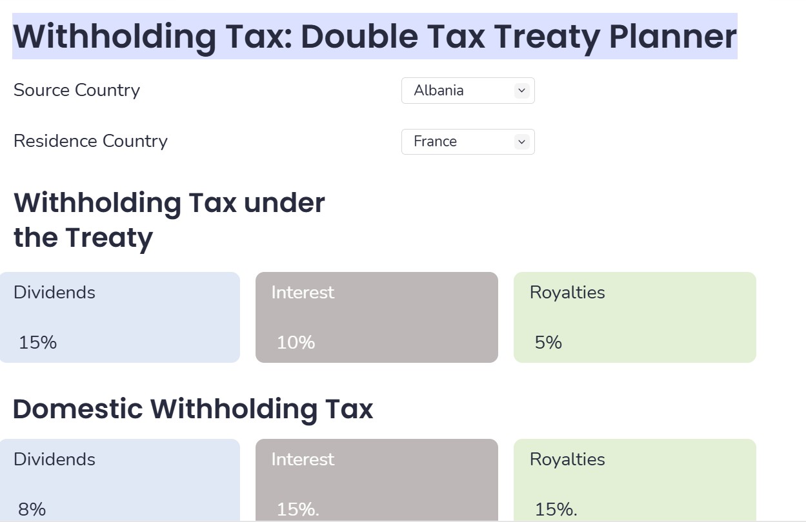Click the chevron arrow beside France

[x=522, y=142]
